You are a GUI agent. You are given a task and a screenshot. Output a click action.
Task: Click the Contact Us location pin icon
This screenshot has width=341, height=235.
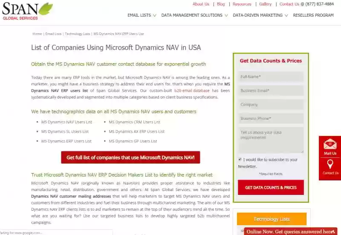(330, 164)
